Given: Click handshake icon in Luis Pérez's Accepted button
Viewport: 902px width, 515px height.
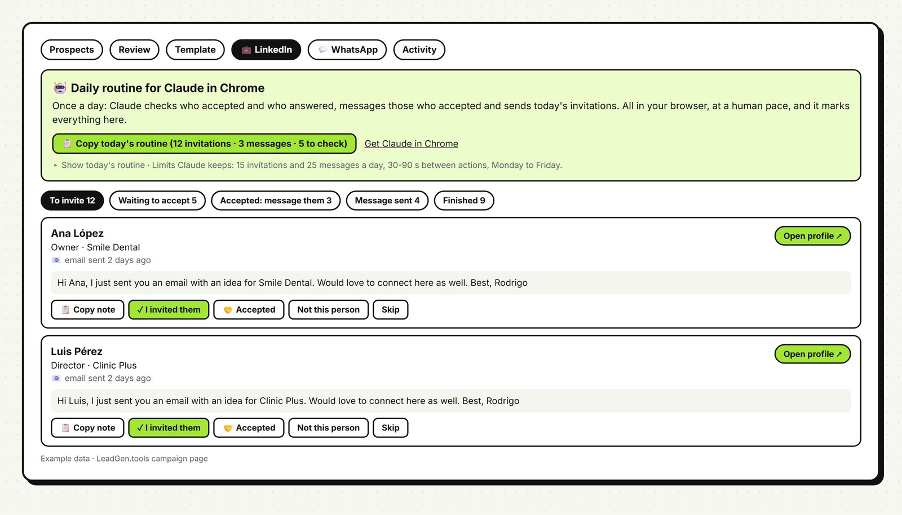Looking at the screenshot, I should click(x=228, y=428).
